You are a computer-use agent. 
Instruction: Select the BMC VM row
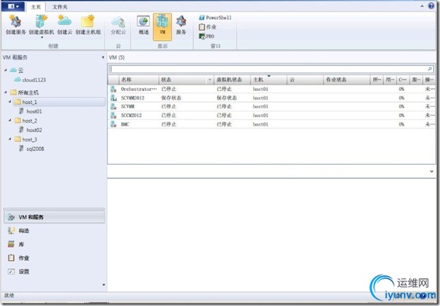(x=272, y=124)
